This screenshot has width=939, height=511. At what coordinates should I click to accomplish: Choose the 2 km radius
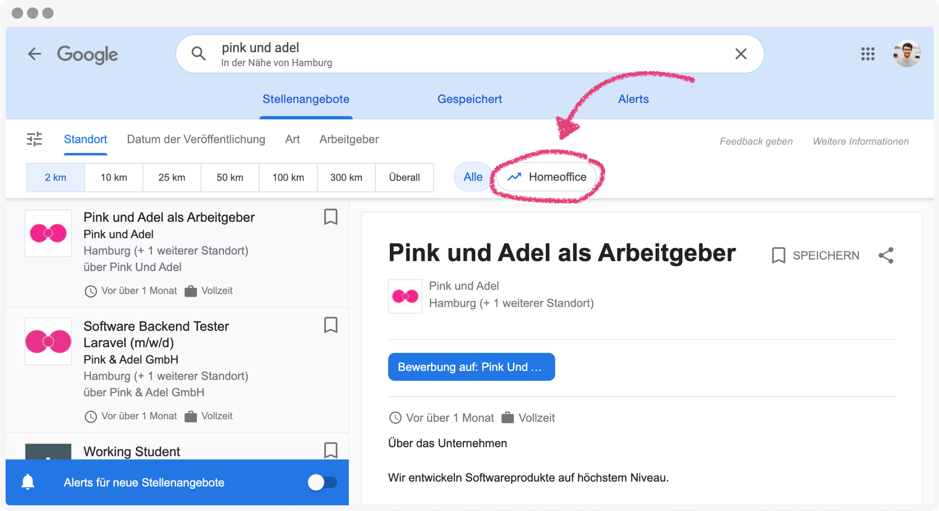click(x=55, y=177)
